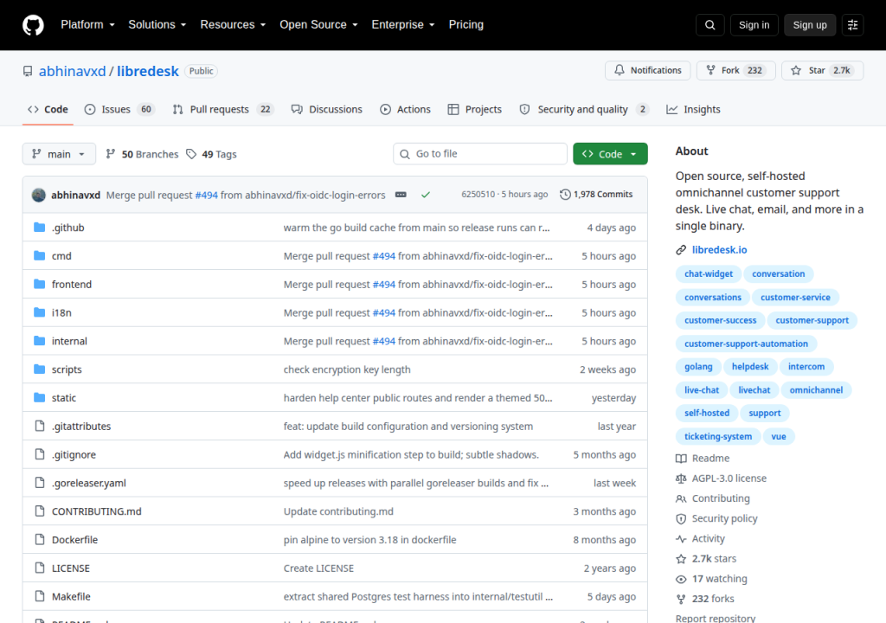
Task: Open the .goreleaser.yaml file
Action: click(89, 483)
